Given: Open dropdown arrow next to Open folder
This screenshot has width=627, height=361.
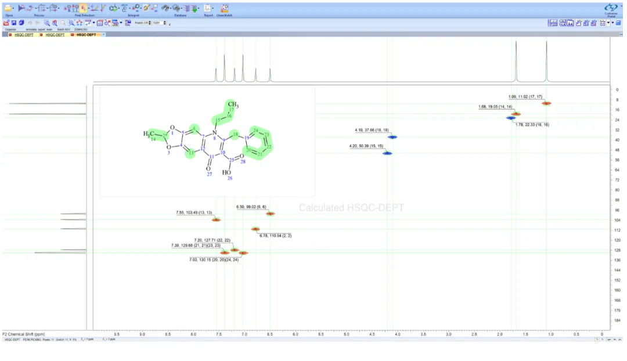Looking at the screenshot, I should [13, 8].
